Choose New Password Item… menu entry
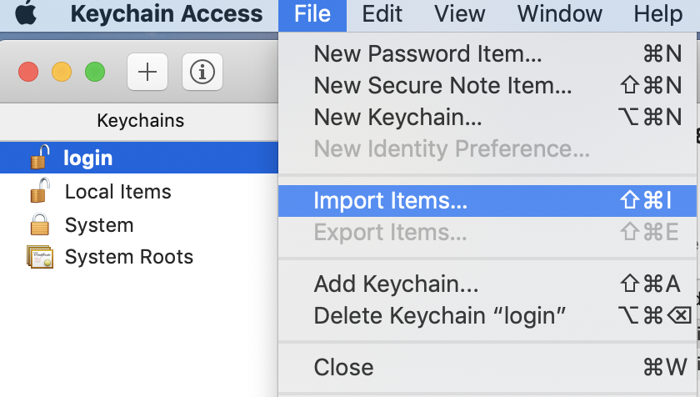The height and width of the screenshot is (397, 700). (487, 54)
